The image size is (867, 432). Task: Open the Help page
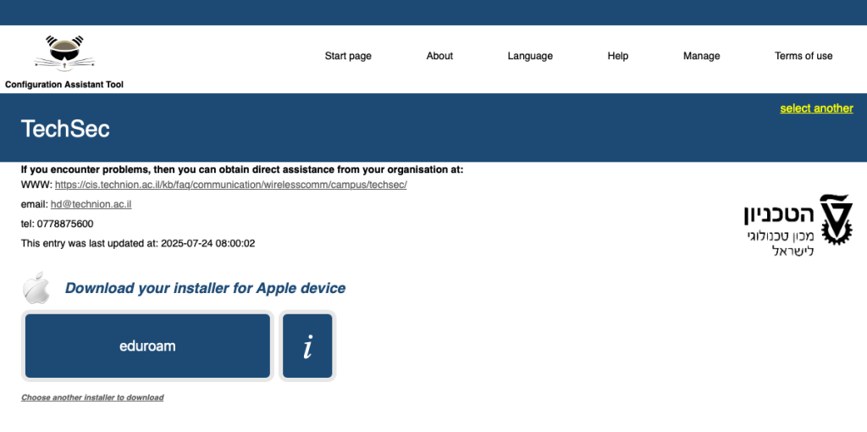[618, 56]
